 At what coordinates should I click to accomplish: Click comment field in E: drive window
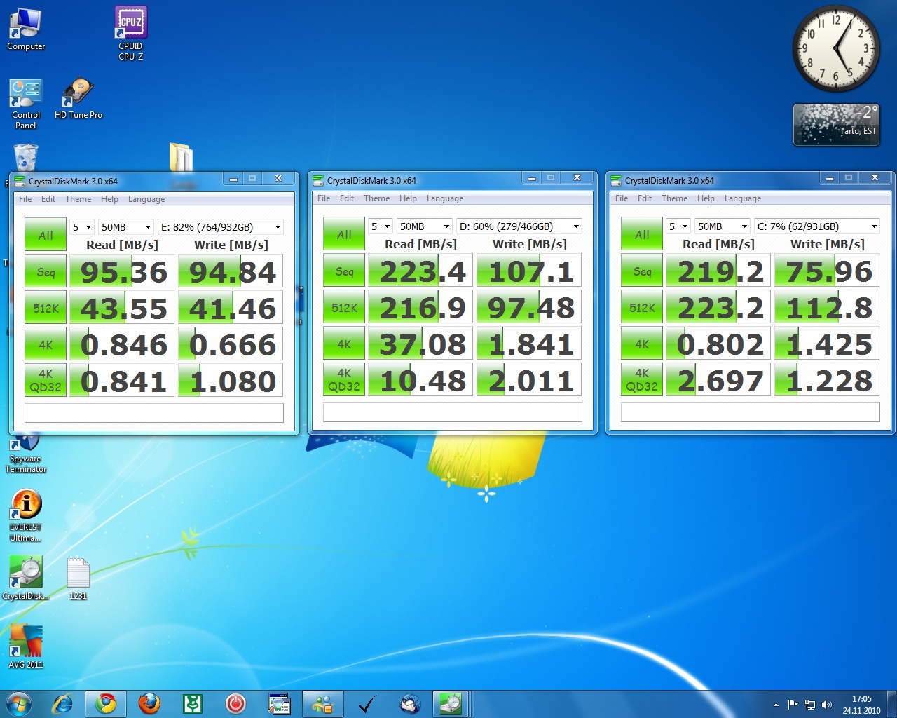[x=154, y=412]
